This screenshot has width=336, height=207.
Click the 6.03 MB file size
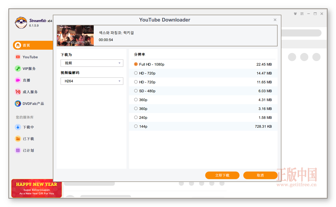point(265,91)
